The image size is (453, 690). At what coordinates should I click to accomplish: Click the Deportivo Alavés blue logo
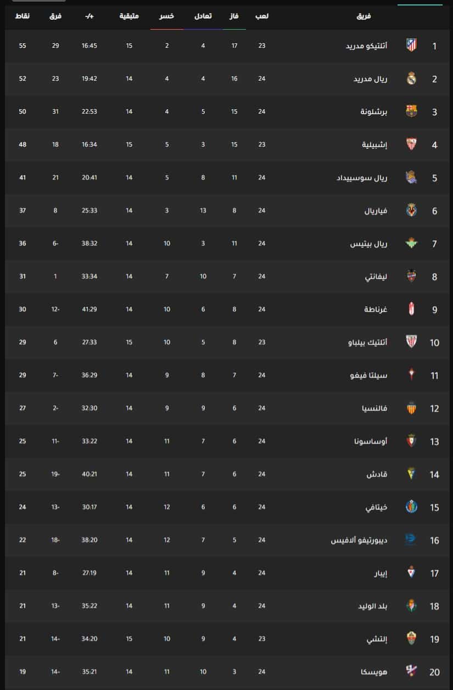pyautogui.click(x=411, y=540)
